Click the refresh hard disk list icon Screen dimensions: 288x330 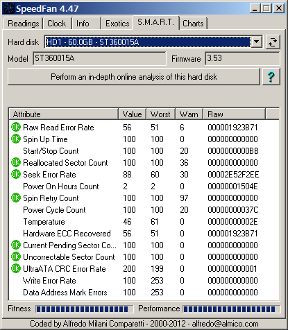(273, 42)
